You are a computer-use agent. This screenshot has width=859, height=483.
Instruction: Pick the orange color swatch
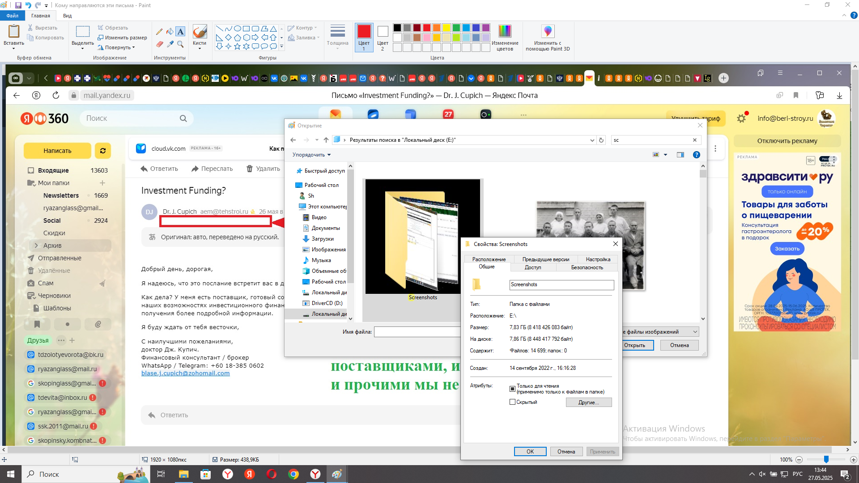tap(437, 28)
